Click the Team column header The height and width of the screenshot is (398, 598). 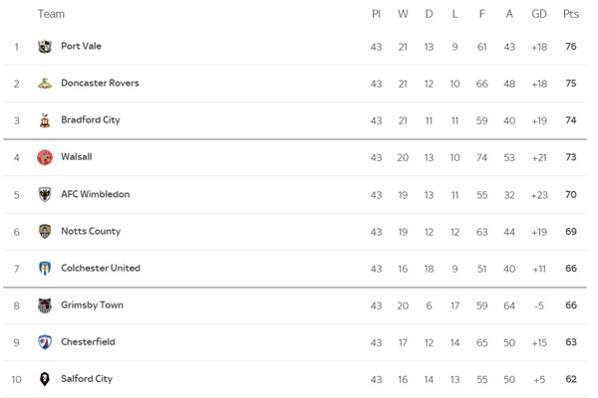coord(51,14)
